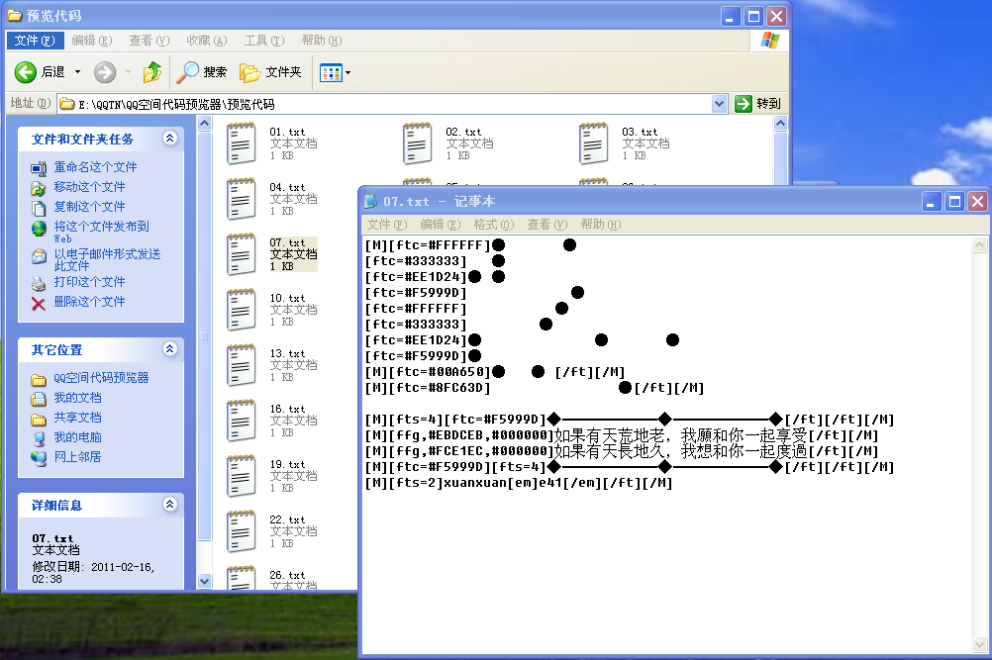Select the 03.txt file icon
Viewport: 992px width, 660px height.
click(x=594, y=143)
